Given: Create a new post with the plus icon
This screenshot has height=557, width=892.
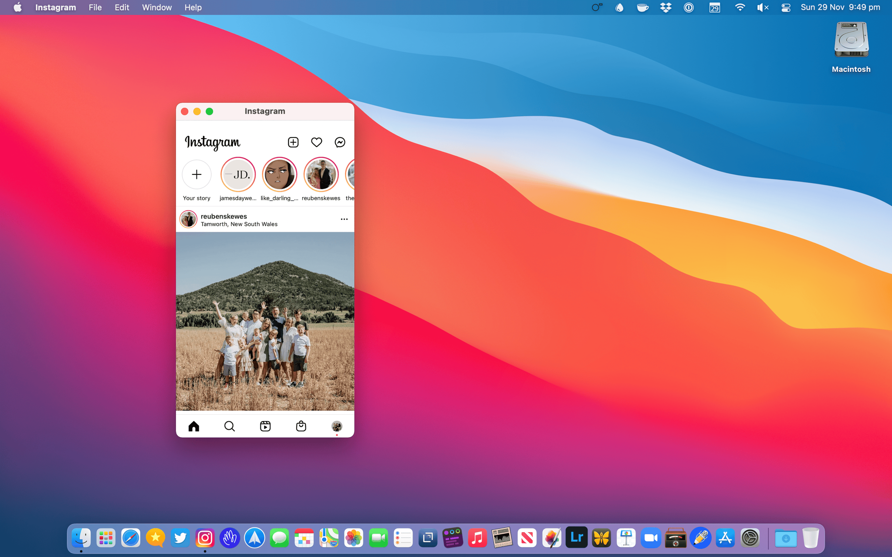Looking at the screenshot, I should (x=293, y=142).
